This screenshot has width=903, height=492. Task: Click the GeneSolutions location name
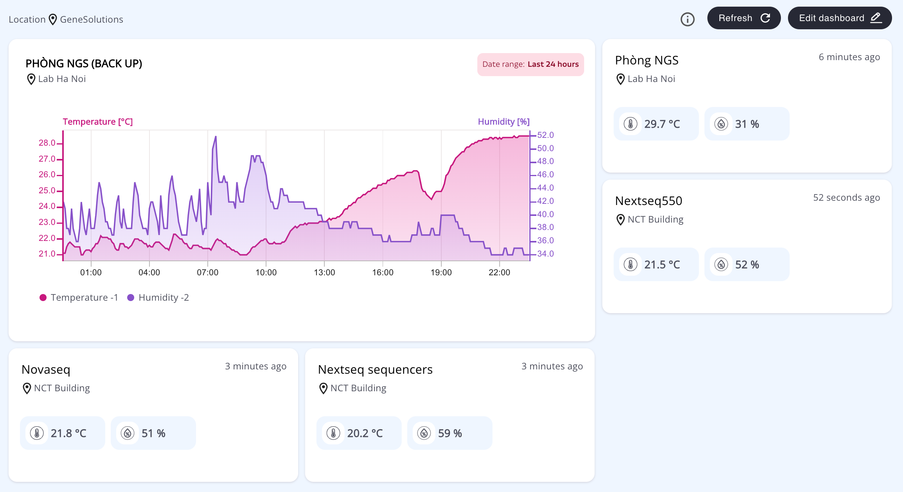click(x=92, y=20)
